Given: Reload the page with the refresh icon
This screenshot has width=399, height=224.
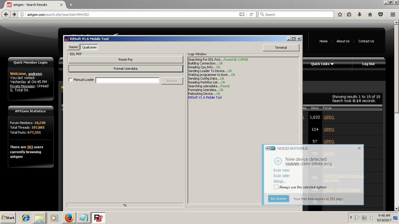Looking at the screenshot, I should point(251,14).
